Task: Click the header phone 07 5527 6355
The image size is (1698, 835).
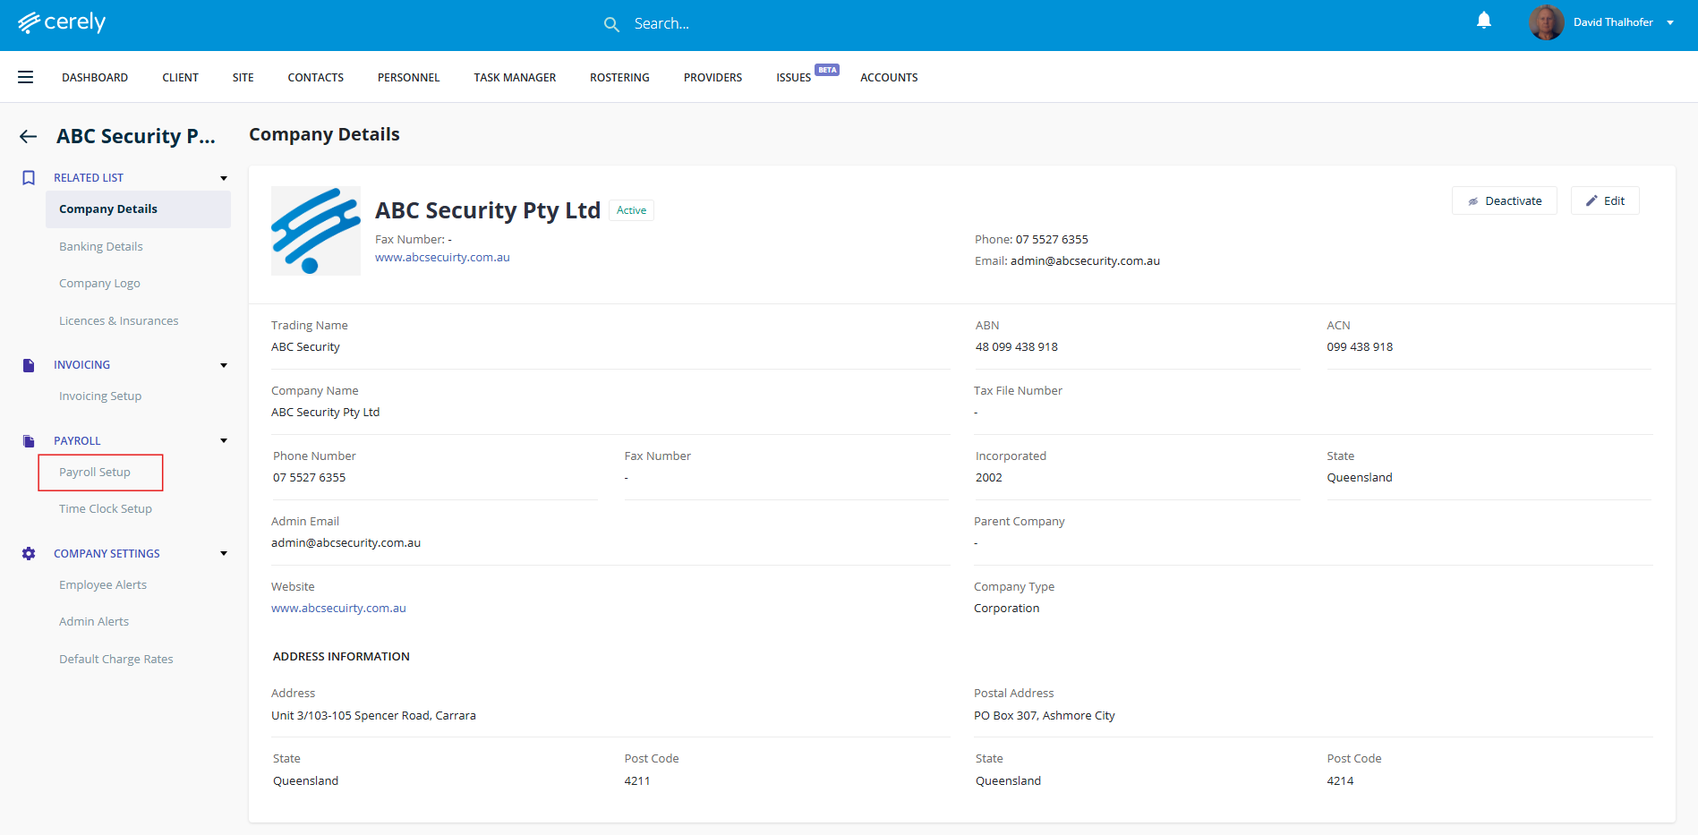Action: click(1052, 240)
